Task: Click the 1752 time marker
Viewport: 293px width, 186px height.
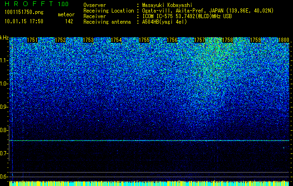Action: 61,40
